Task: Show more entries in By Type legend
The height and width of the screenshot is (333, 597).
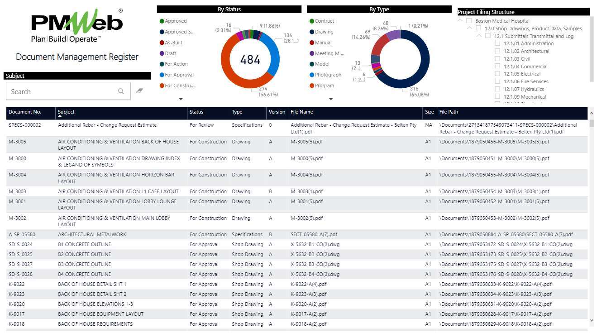Action: (x=330, y=99)
